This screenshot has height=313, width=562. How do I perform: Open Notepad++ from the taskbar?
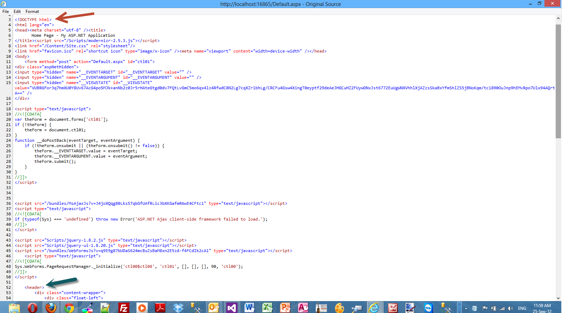point(105,308)
